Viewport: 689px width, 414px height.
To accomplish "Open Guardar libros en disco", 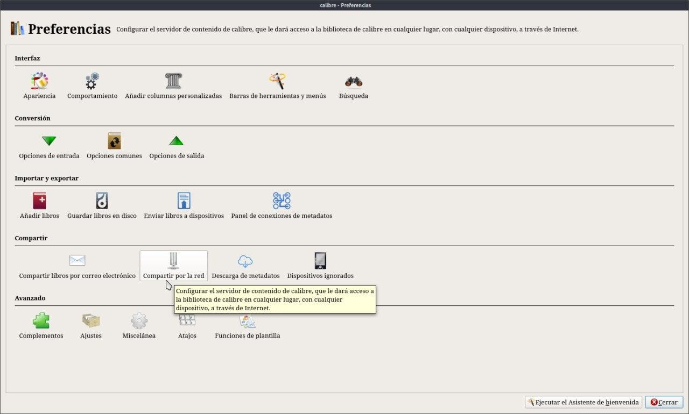I will click(x=102, y=206).
